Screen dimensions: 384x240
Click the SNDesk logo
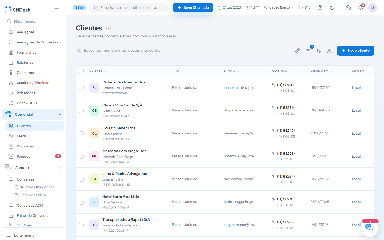tap(18, 10)
